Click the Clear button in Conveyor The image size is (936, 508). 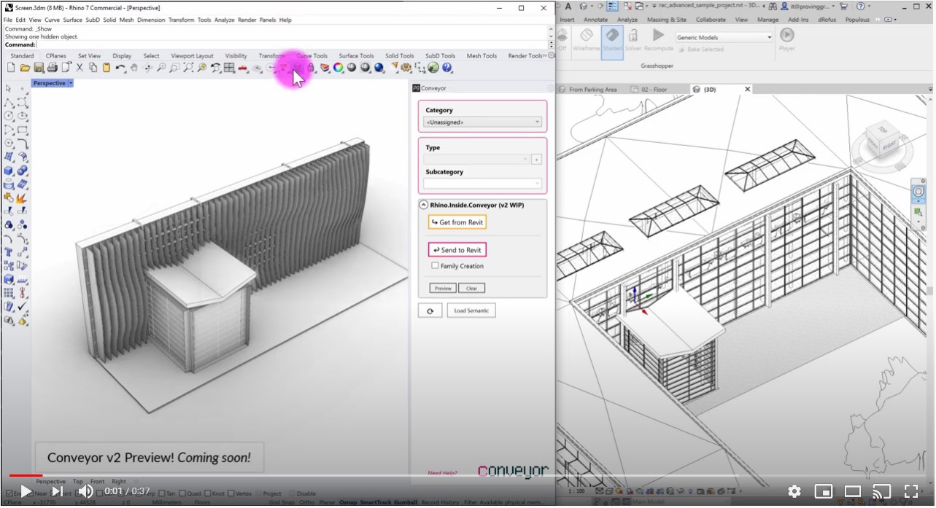pyautogui.click(x=471, y=288)
